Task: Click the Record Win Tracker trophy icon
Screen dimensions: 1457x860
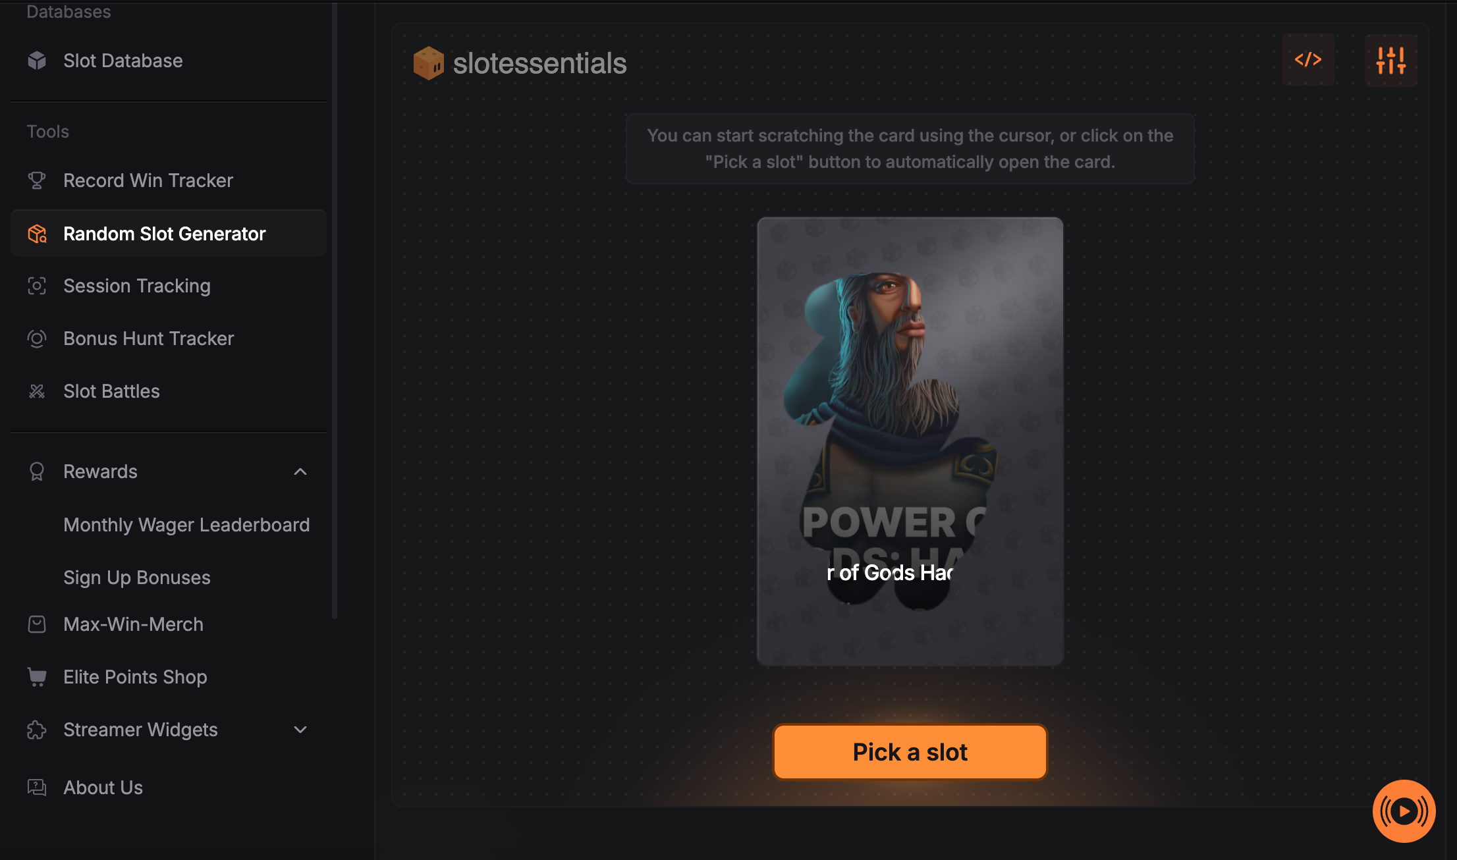Action: (x=37, y=180)
